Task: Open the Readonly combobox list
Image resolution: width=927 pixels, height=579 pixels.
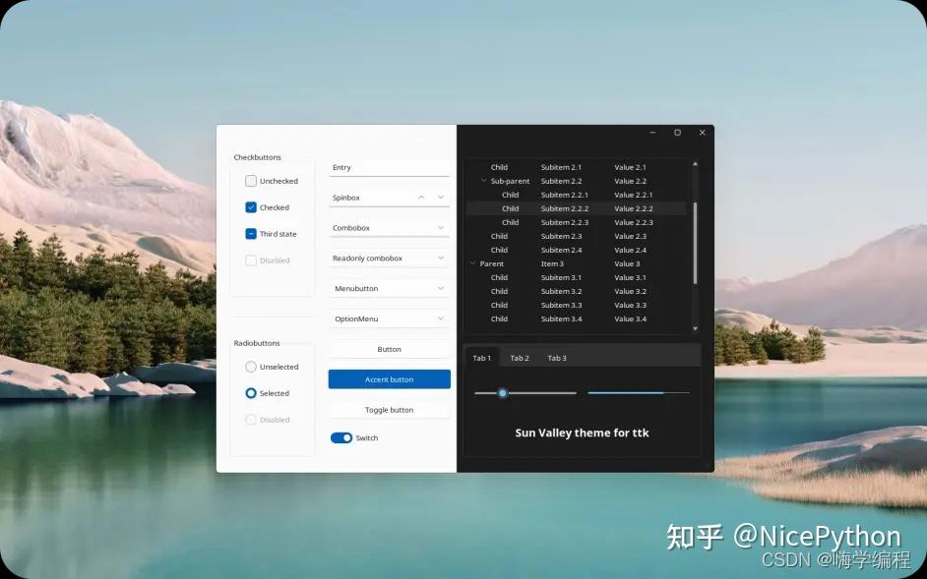Action: pyautogui.click(x=440, y=258)
